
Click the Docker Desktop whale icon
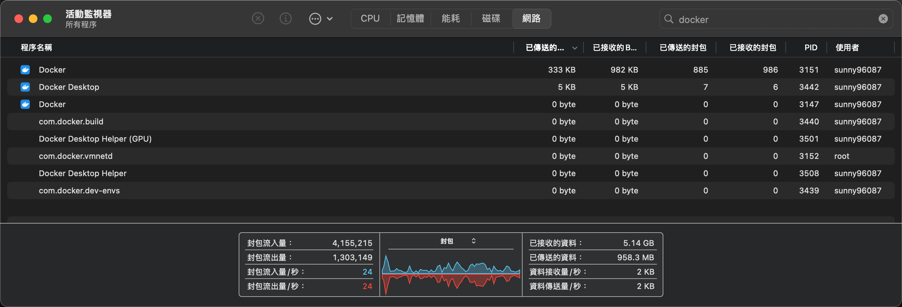pos(25,87)
